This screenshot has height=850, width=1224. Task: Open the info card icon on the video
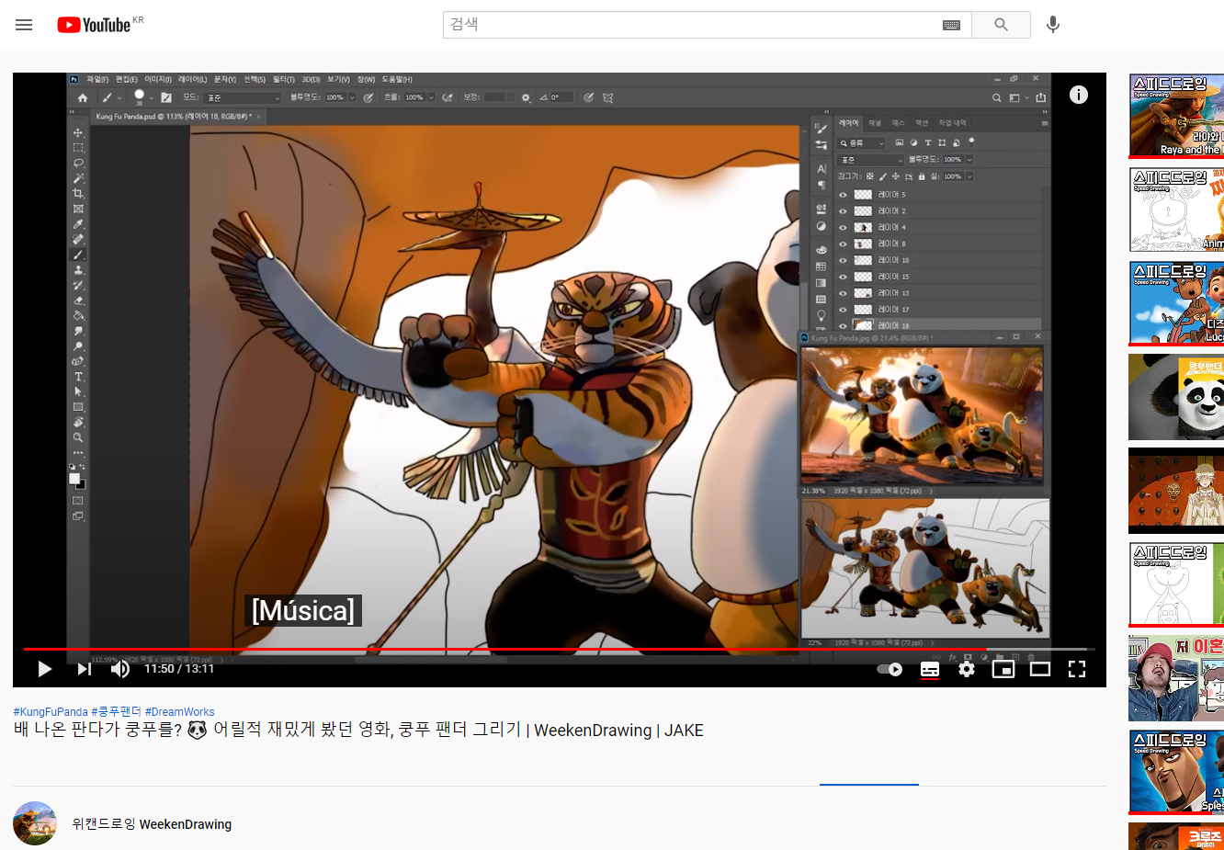click(x=1078, y=95)
